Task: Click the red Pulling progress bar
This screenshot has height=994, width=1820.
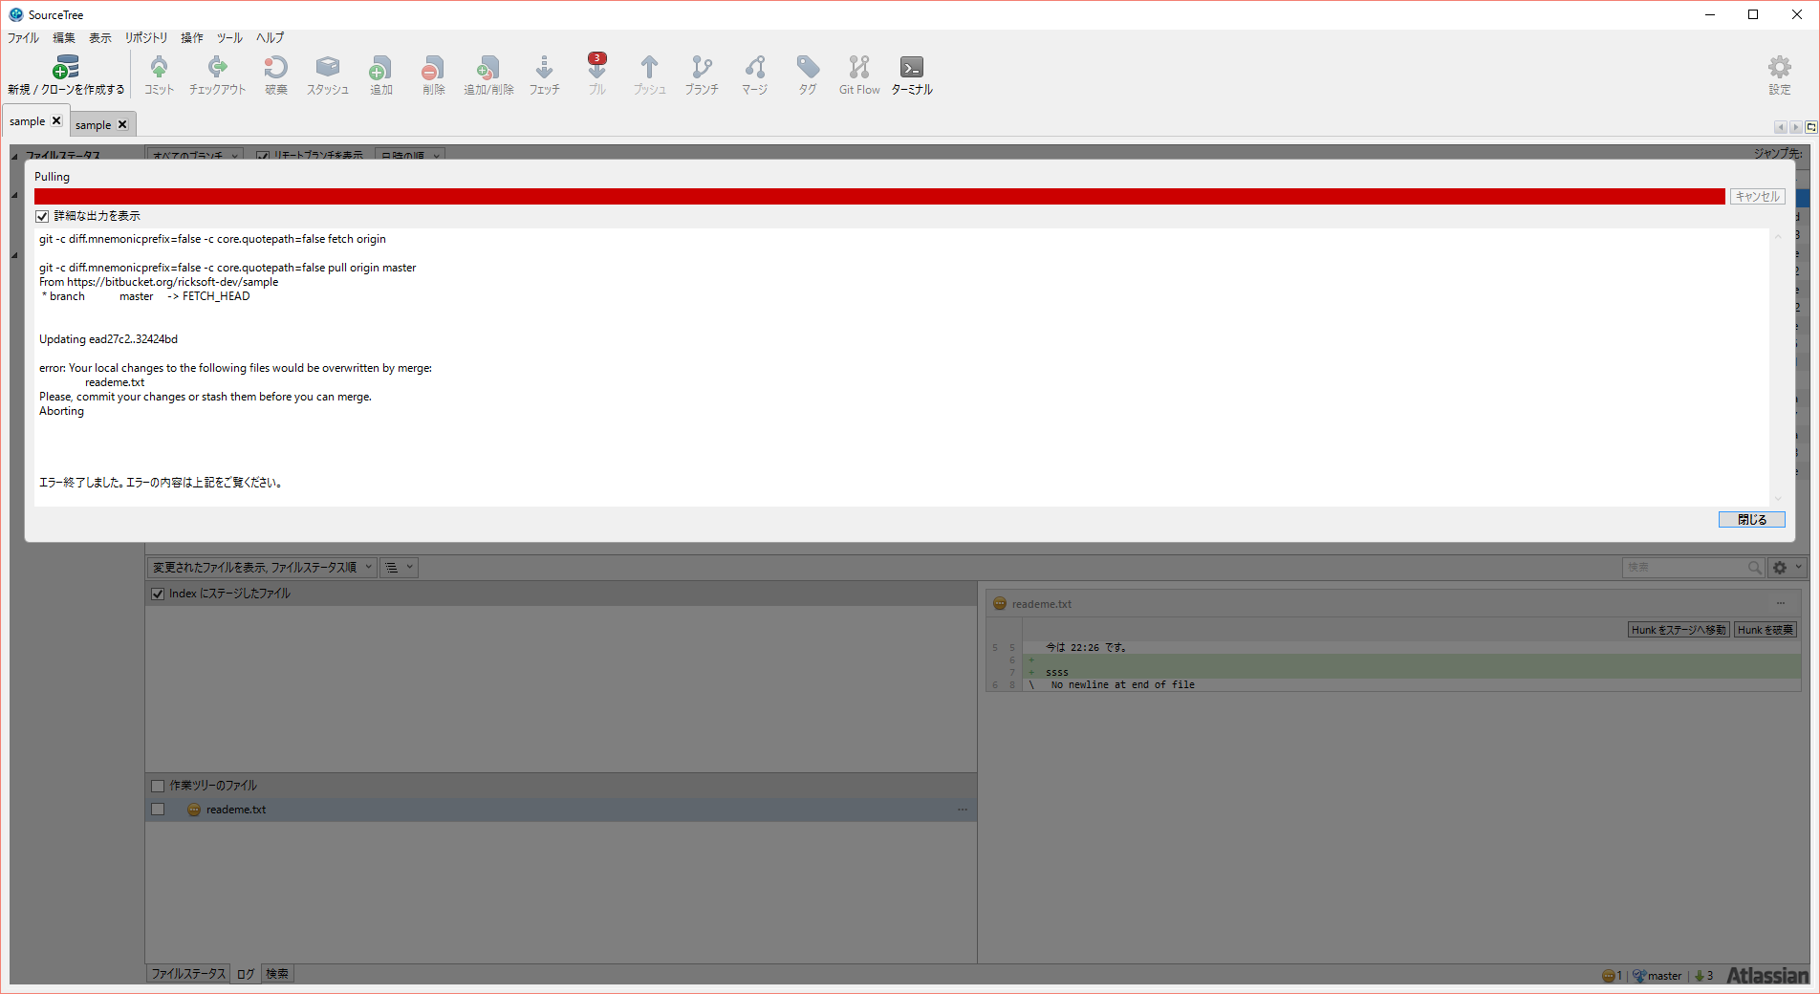Action: 879,197
